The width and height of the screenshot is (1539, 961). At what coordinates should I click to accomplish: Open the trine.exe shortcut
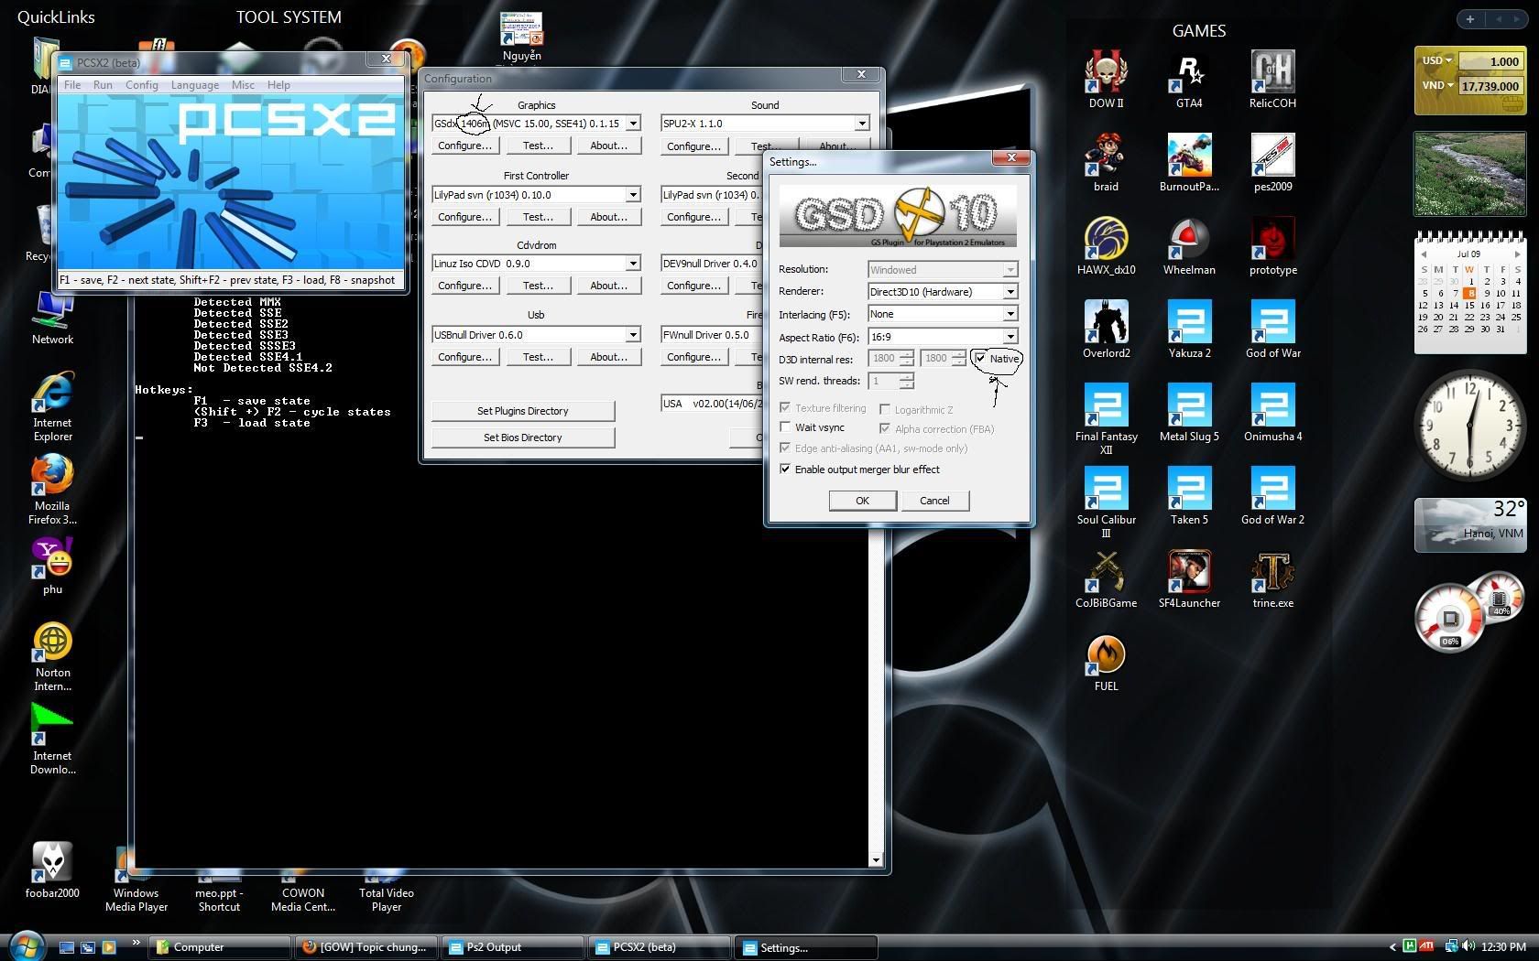[1272, 578]
